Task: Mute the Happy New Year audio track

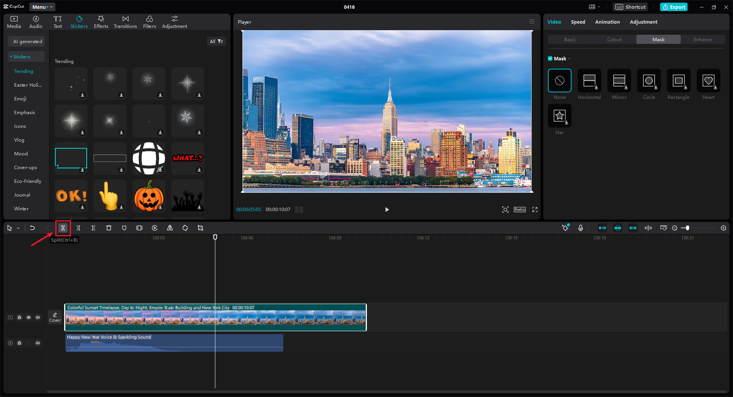Action: pos(38,343)
